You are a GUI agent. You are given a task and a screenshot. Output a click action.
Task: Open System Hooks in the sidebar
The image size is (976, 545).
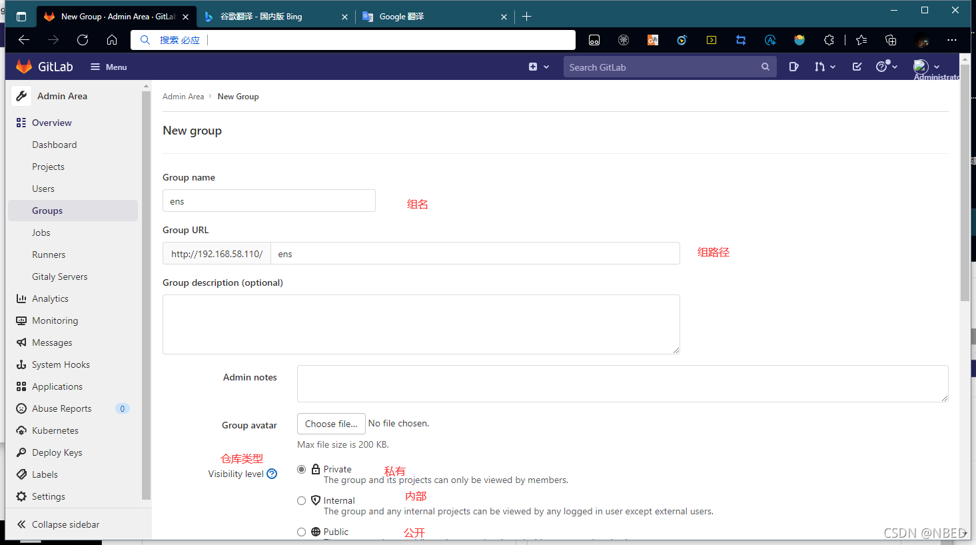point(61,364)
